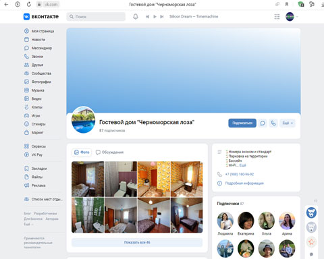
Task: Call the community via phone icon
Action: point(273,123)
